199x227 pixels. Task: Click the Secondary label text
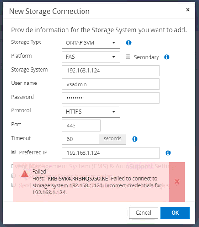point(146,57)
